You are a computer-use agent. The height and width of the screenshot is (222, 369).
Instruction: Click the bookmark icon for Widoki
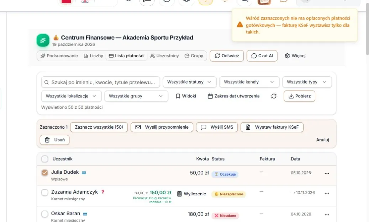point(178,96)
